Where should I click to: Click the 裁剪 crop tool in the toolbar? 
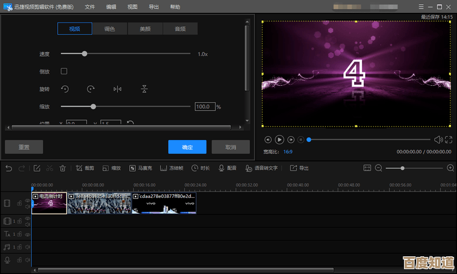85,168
